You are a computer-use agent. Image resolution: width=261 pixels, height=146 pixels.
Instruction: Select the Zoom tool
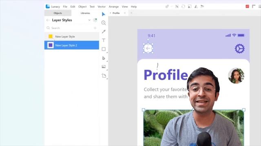[104, 23]
